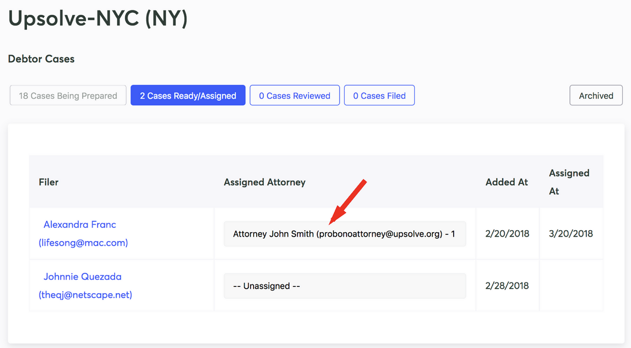Click the Upsolve-NYC (NY) page title
Image resolution: width=631 pixels, height=348 pixels.
[98, 18]
